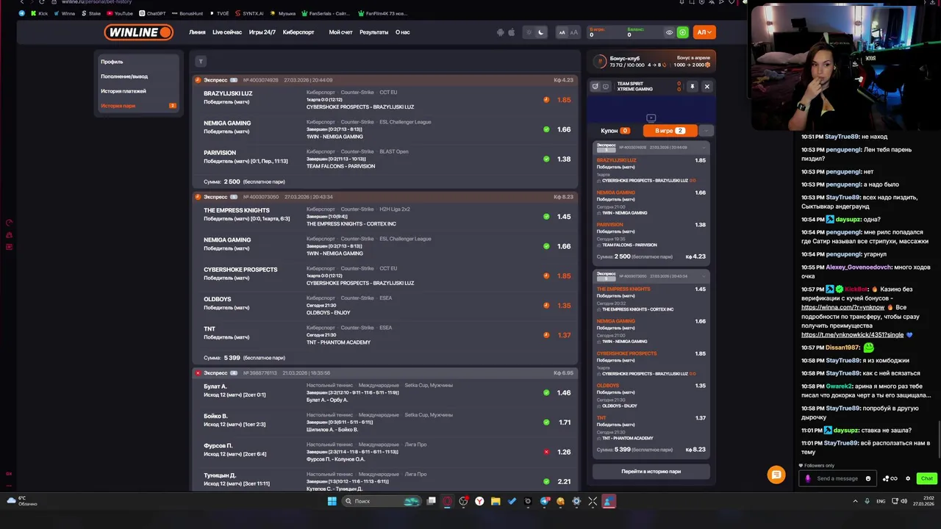Select the larger font size option
941x529 pixels.
pyautogui.click(x=574, y=32)
